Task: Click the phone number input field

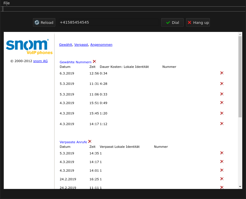Action: point(109,22)
